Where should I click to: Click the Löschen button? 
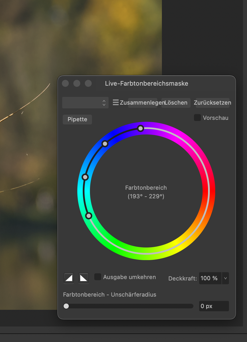click(176, 103)
